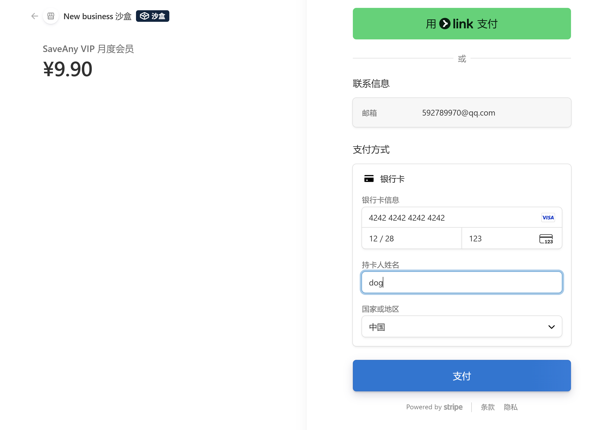Open the 隐私 privacy link
Screen dimensions: 597x430
510,407
